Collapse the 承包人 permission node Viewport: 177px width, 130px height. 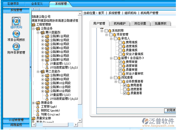pyautogui.click(x=111, y=39)
